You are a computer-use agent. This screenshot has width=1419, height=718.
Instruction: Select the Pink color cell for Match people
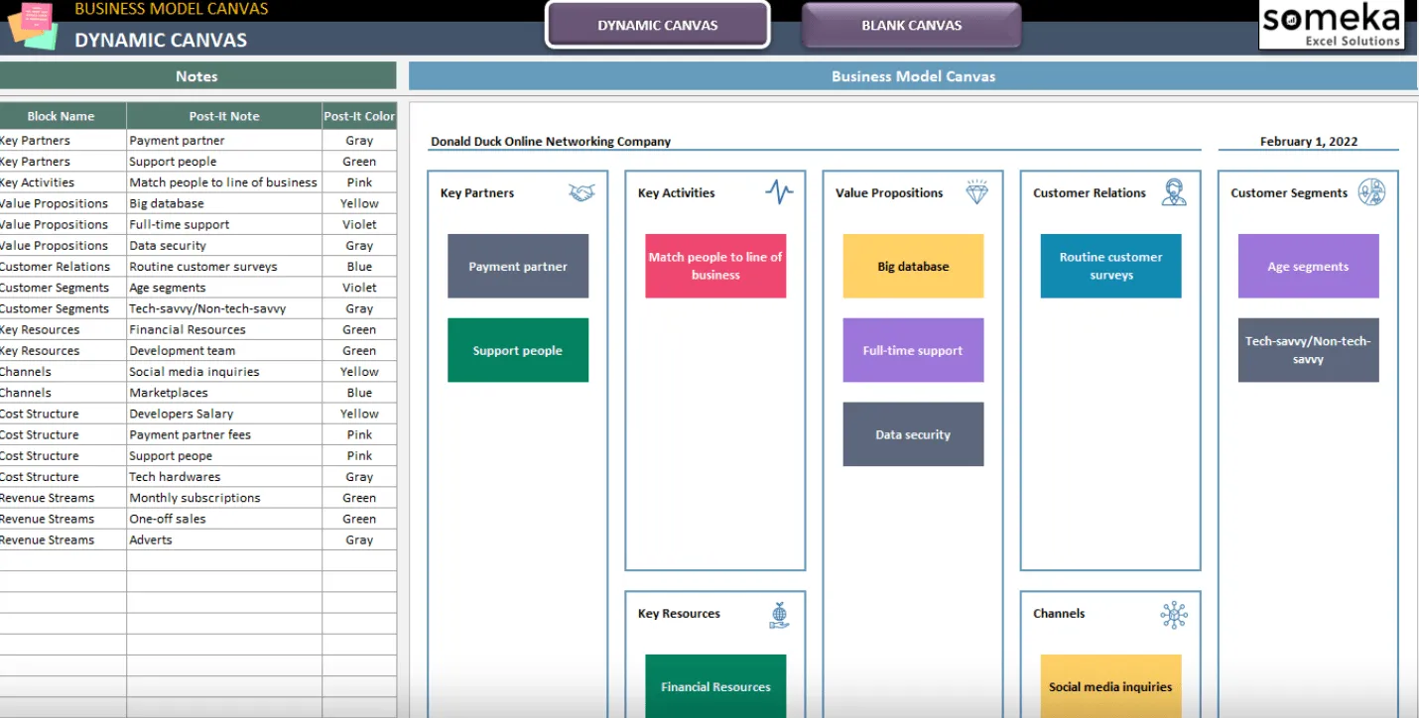point(359,182)
